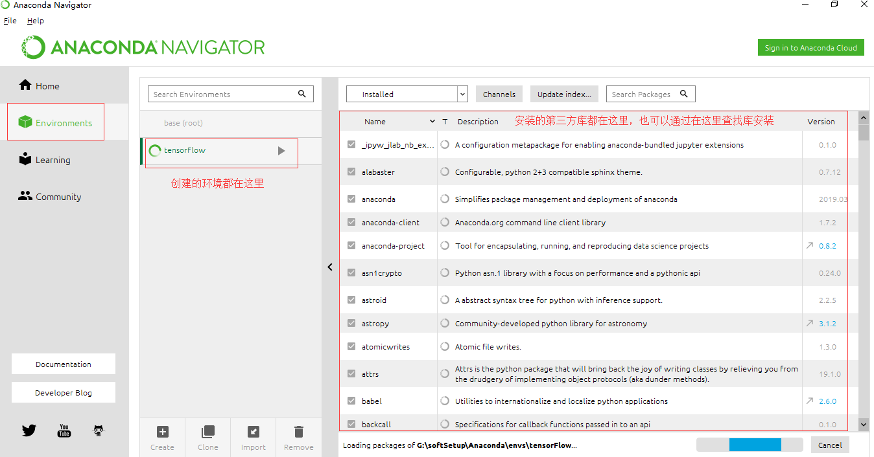Click the type circle icon for alabaster
The width and height of the screenshot is (874, 457).
[445, 172]
